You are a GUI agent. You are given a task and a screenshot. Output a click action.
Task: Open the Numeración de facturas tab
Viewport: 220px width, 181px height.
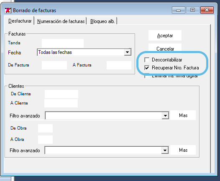(x=61, y=21)
